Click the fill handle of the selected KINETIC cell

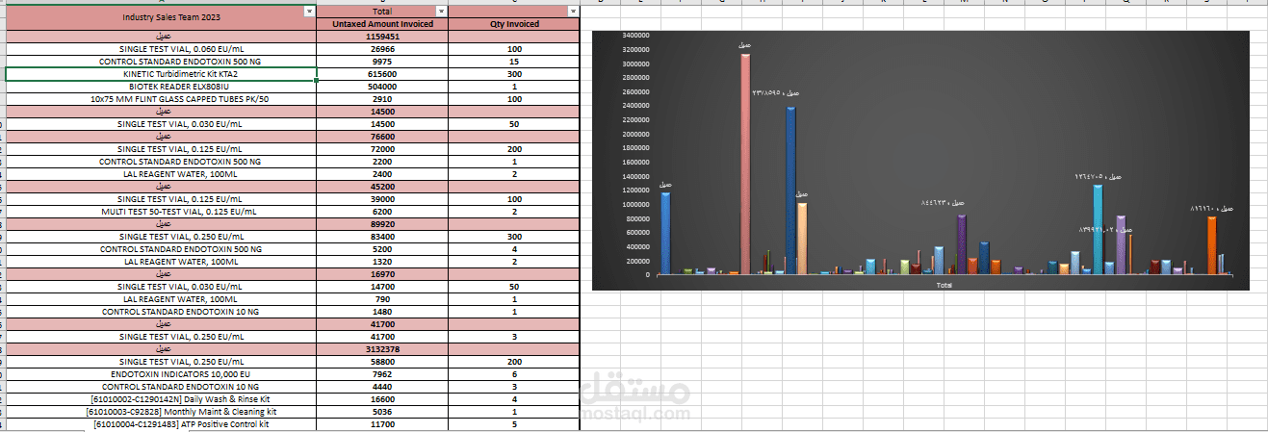(317, 80)
